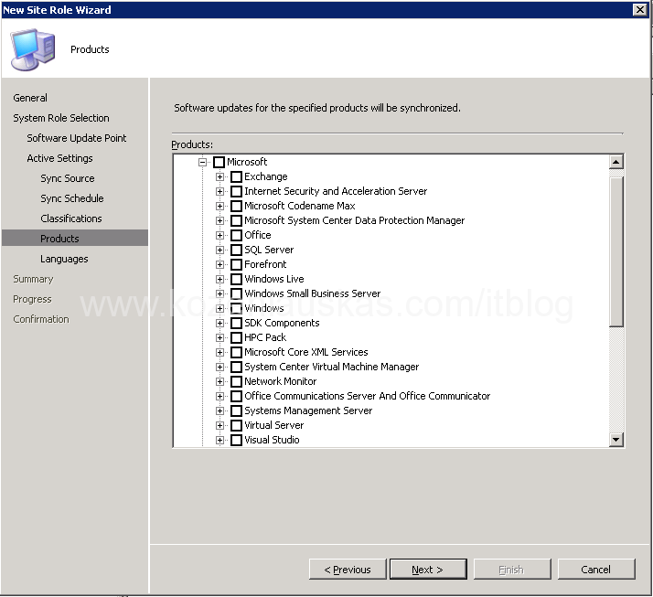Expand Office Communications Server node
The width and height of the screenshot is (653, 597).
pyautogui.click(x=219, y=396)
